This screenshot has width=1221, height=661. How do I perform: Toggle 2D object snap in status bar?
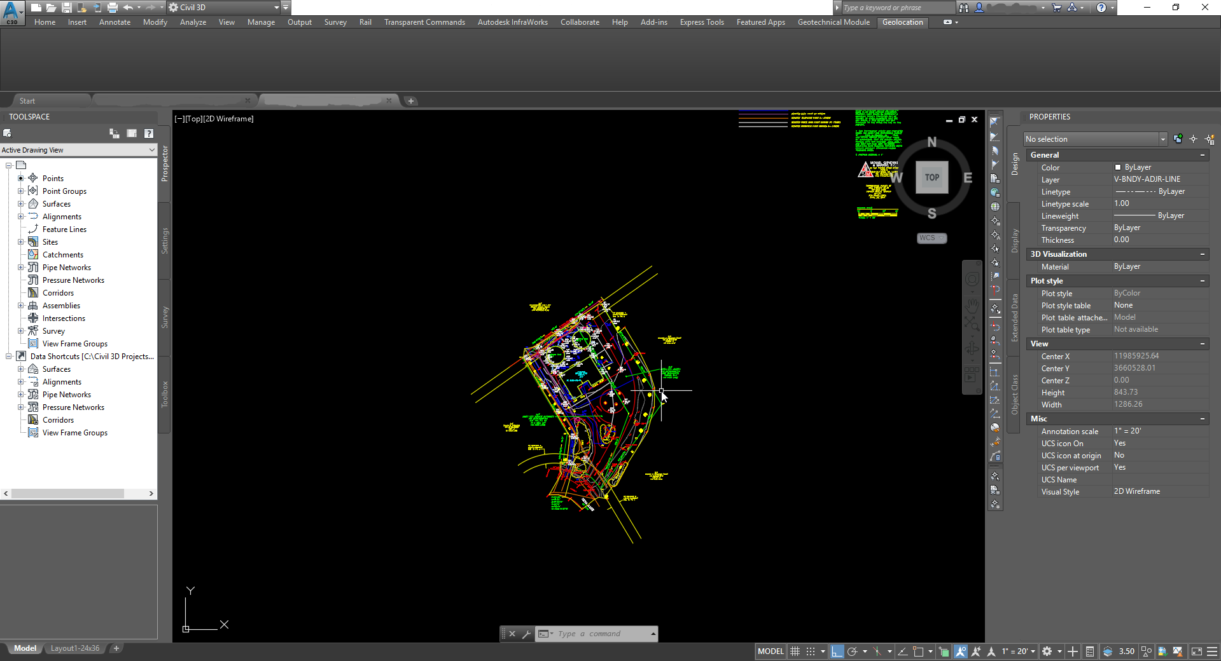918,651
